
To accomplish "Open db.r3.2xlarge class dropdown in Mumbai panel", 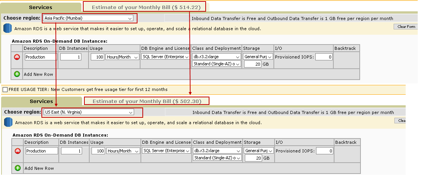I will 216,57.
